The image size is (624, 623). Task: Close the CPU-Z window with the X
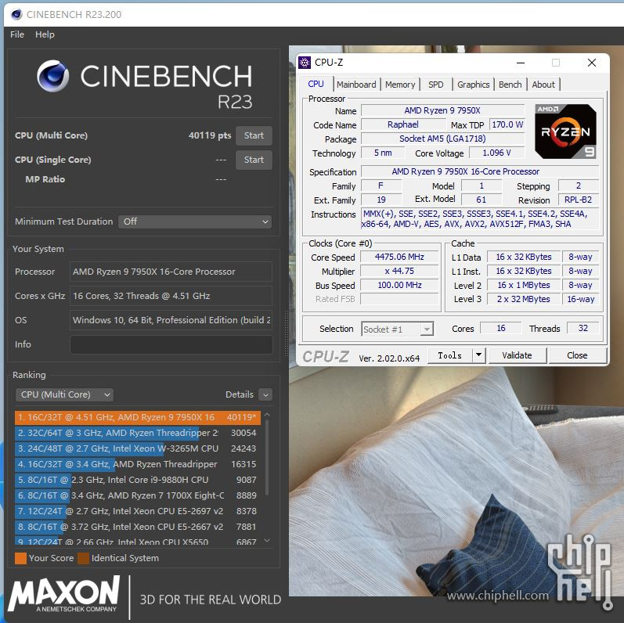click(592, 63)
